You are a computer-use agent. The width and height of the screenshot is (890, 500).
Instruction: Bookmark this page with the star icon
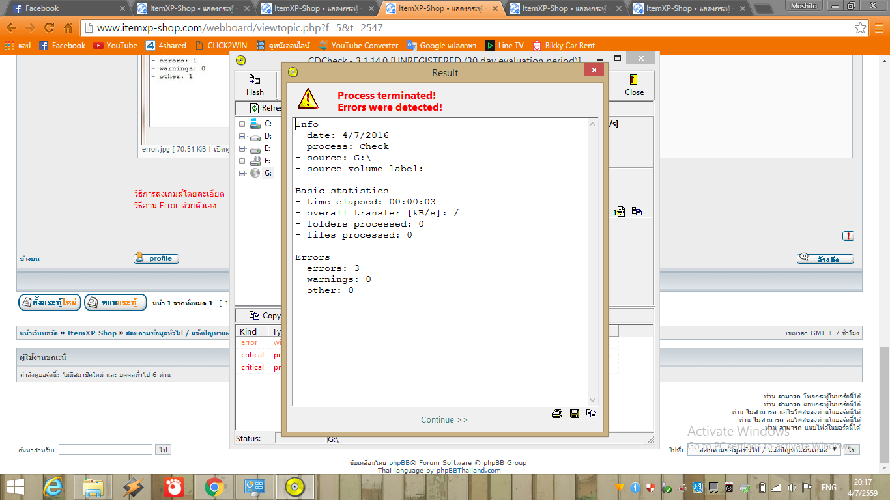(x=861, y=28)
